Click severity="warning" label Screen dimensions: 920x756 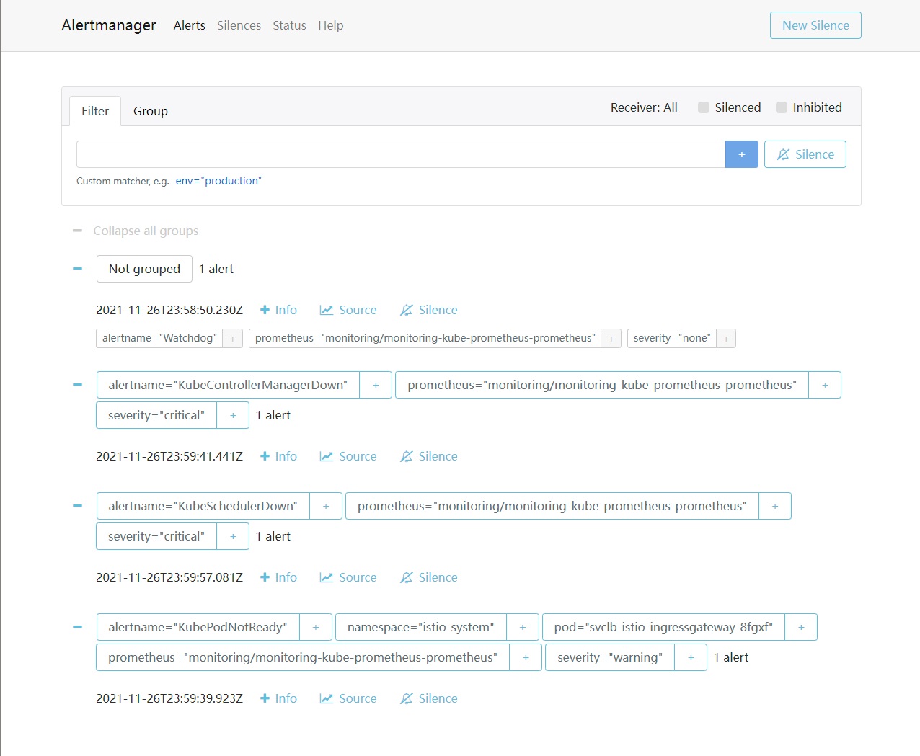[610, 657]
